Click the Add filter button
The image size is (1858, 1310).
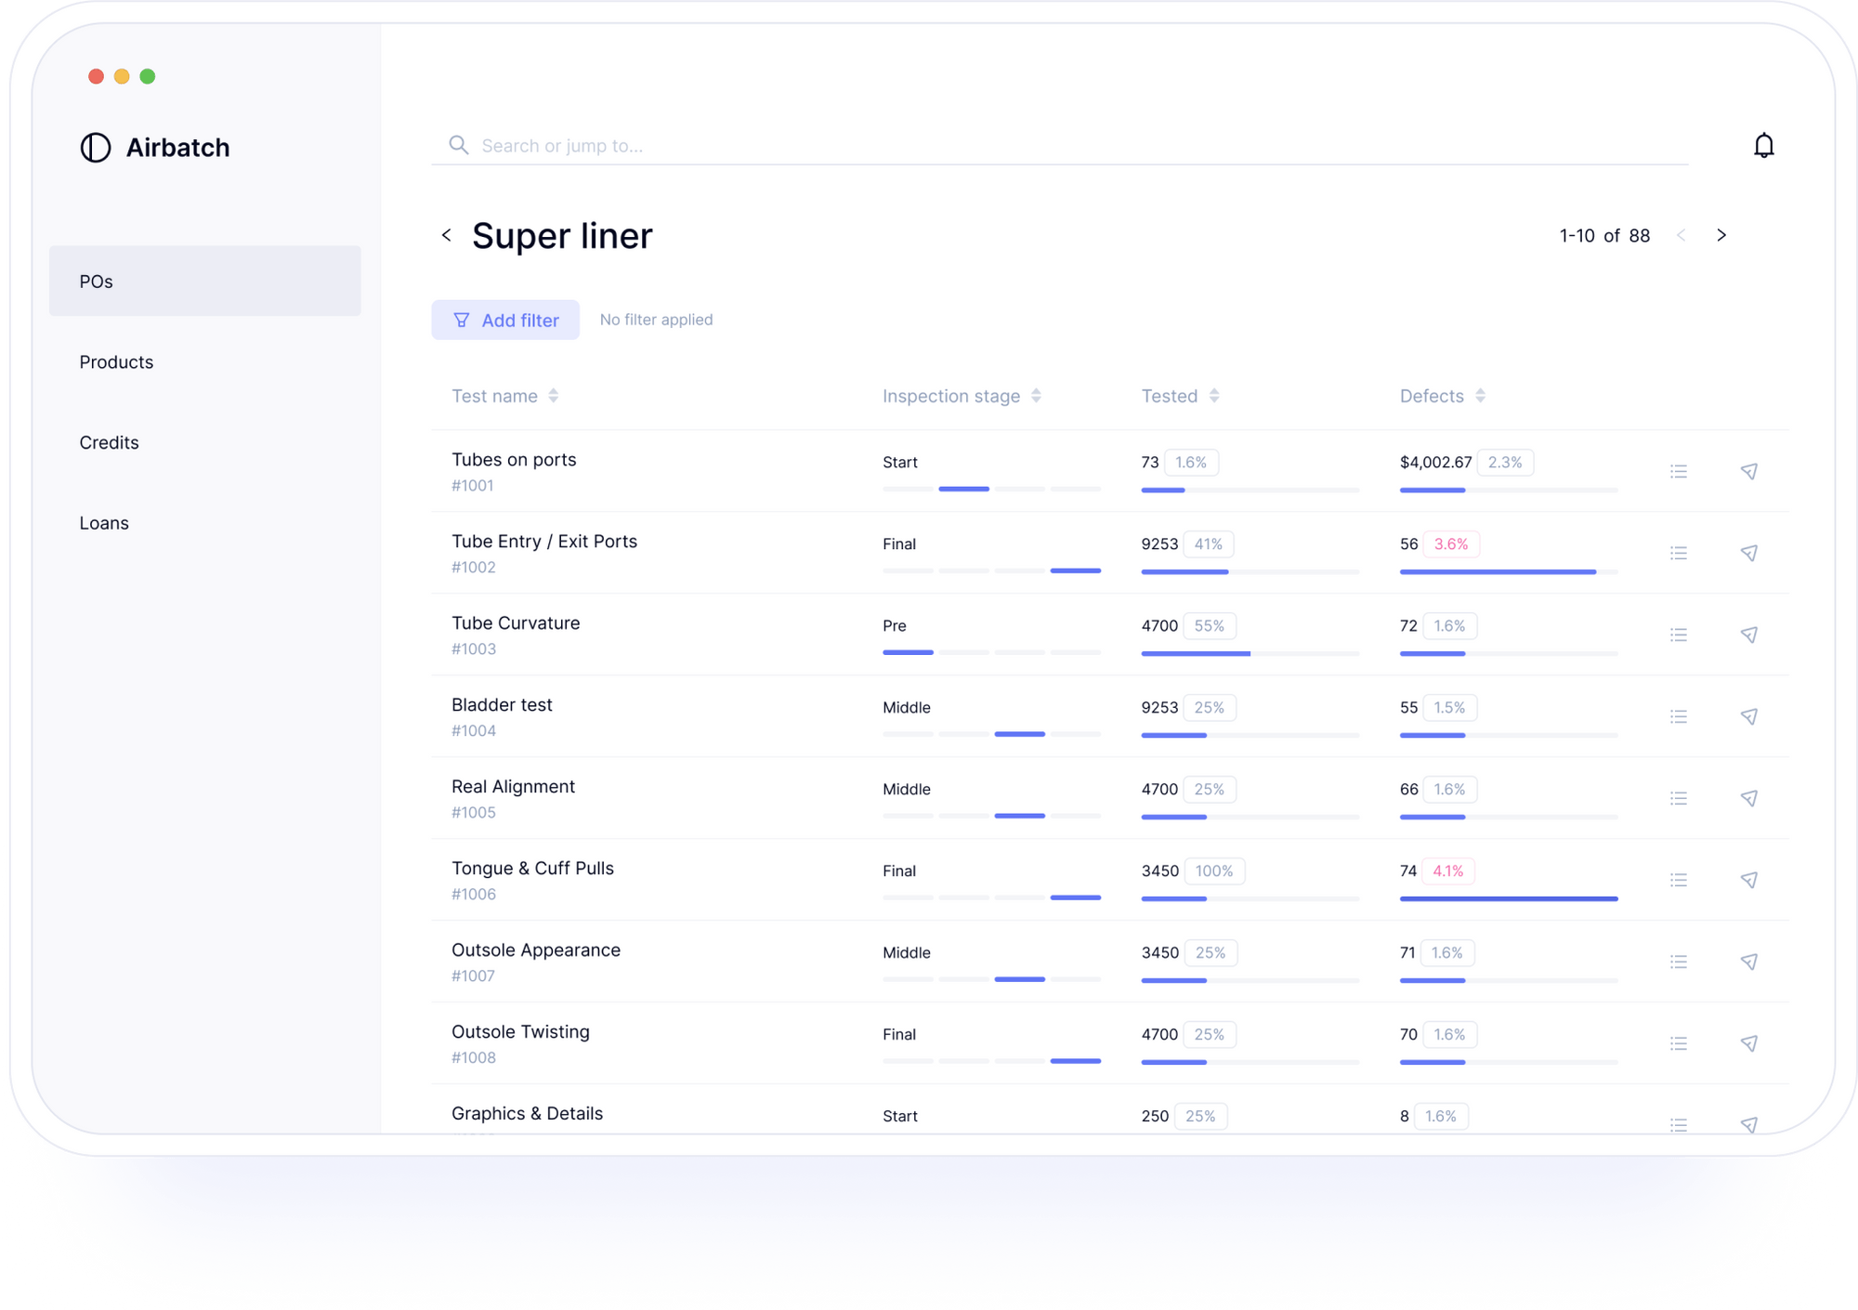tap(505, 320)
